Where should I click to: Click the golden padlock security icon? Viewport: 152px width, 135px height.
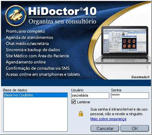point(81,114)
